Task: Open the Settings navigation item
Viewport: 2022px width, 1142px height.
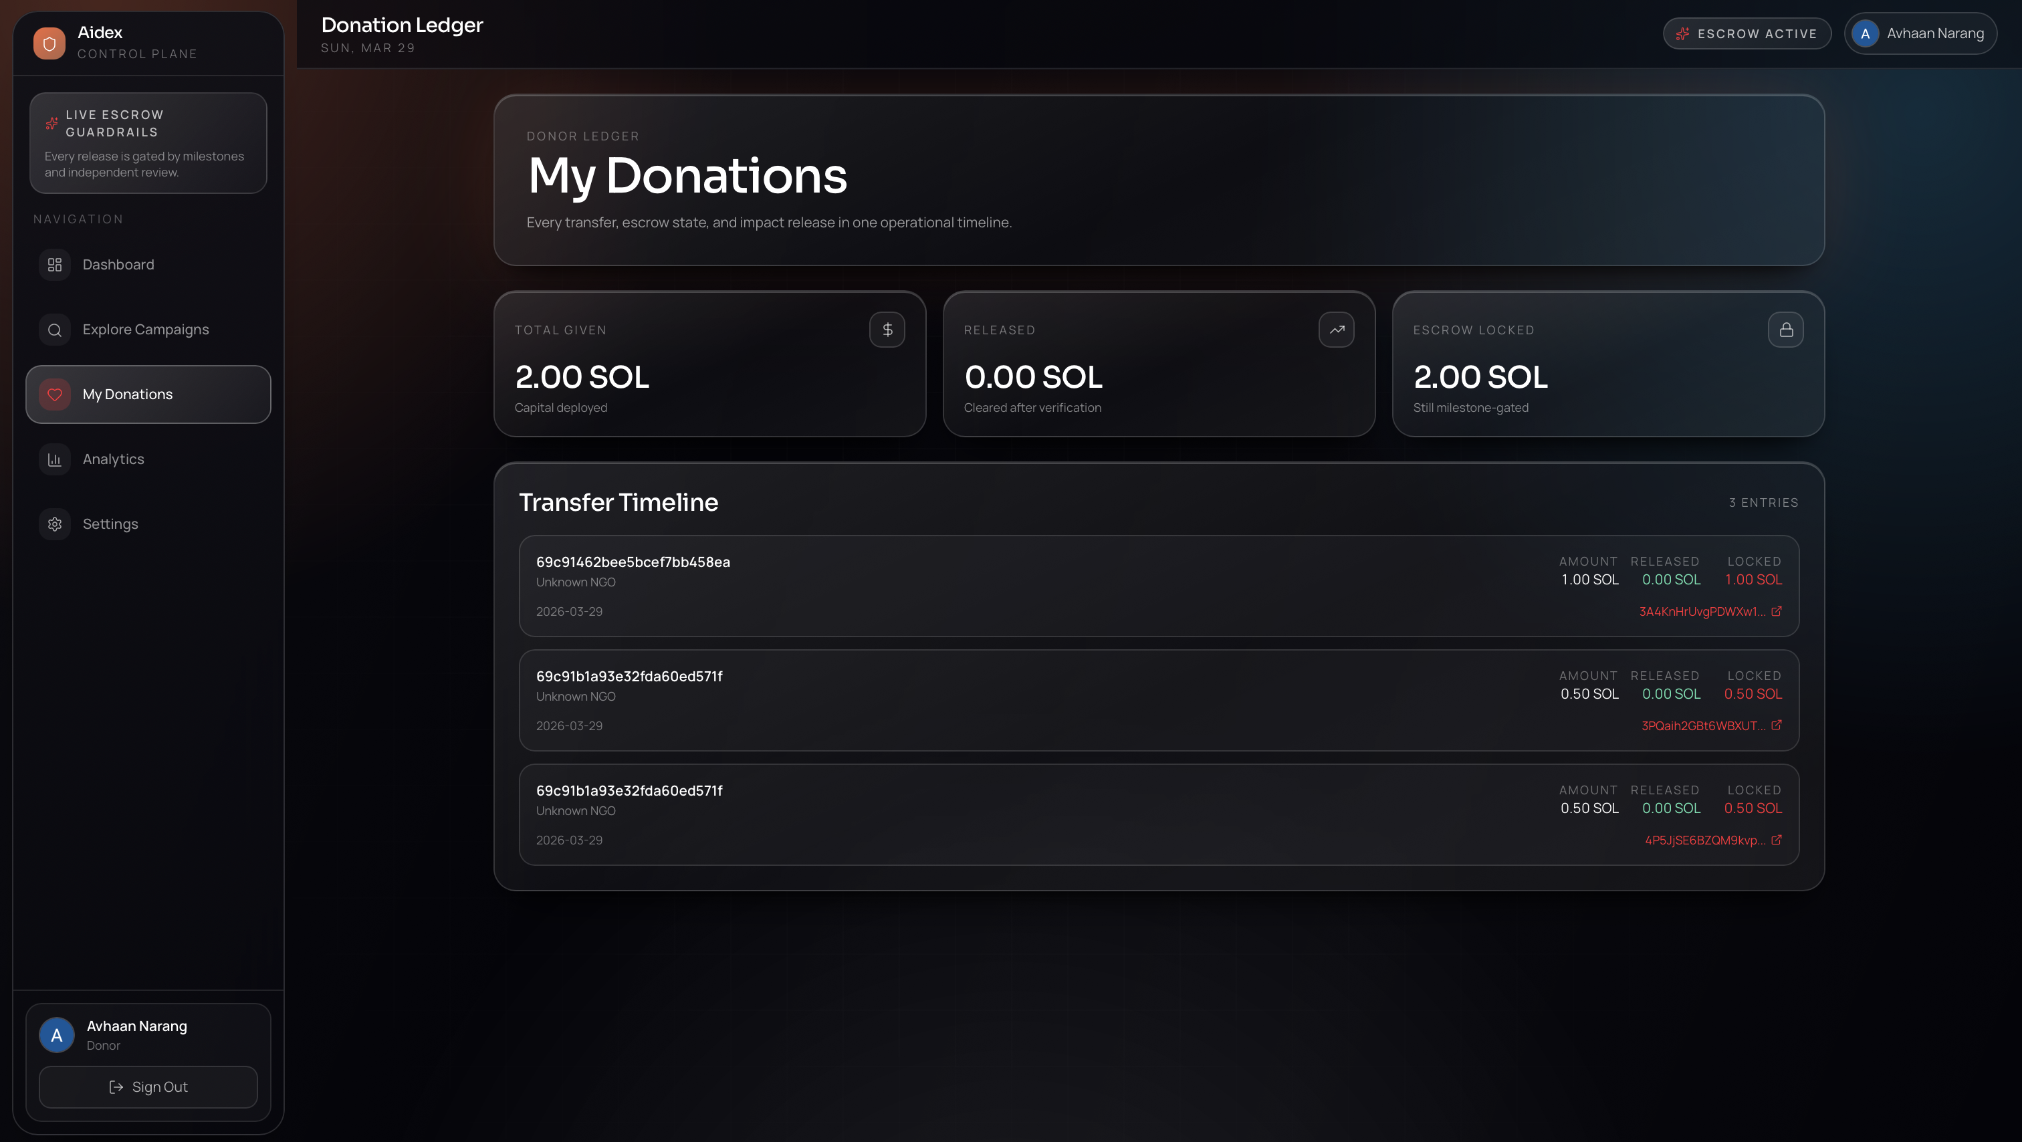Action: [148, 524]
